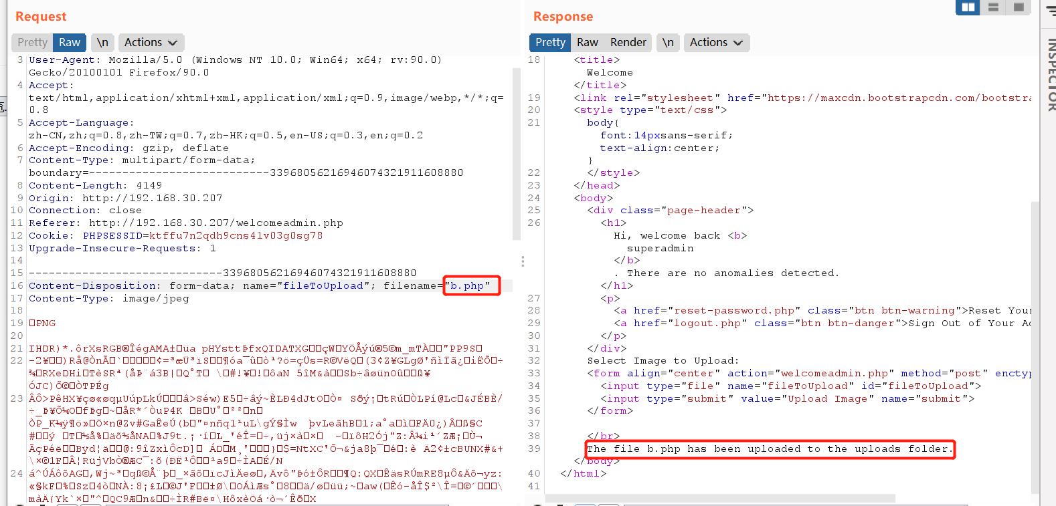
Task: Click the closing </html> tag line
Action: [583, 473]
